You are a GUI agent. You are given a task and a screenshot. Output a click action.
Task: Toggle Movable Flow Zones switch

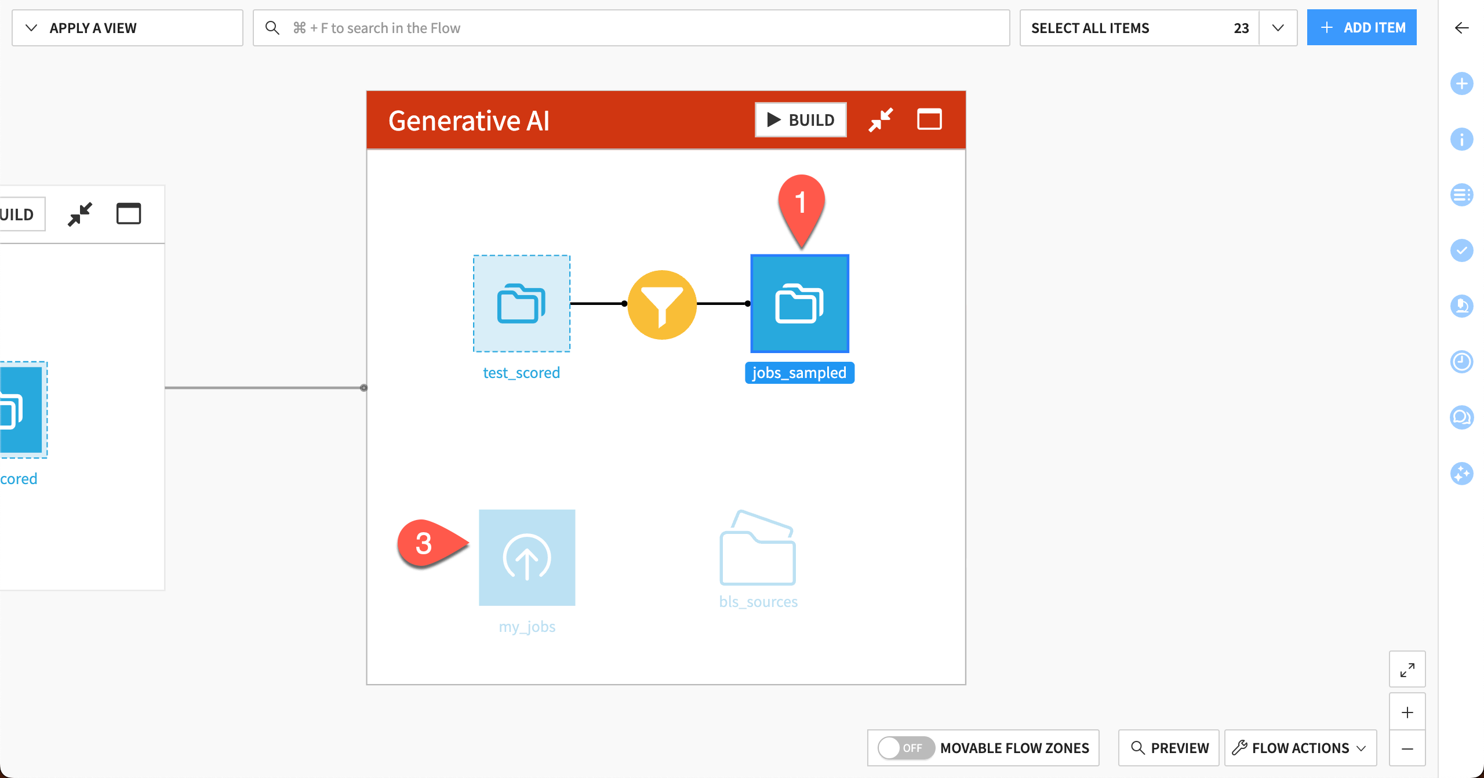pyautogui.click(x=905, y=748)
